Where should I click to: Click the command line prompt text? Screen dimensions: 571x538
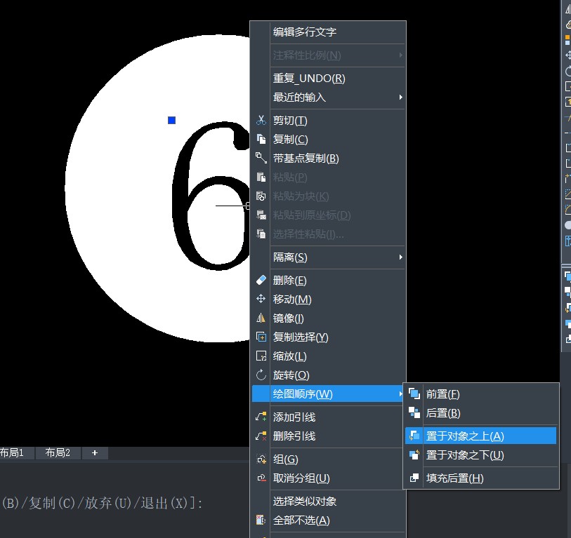(102, 503)
